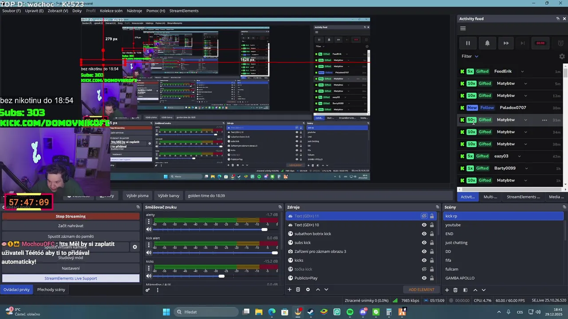Click the Stop Streaming button
The height and width of the screenshot is (319, 568).
pyautogui.click(x=71, y=216)
